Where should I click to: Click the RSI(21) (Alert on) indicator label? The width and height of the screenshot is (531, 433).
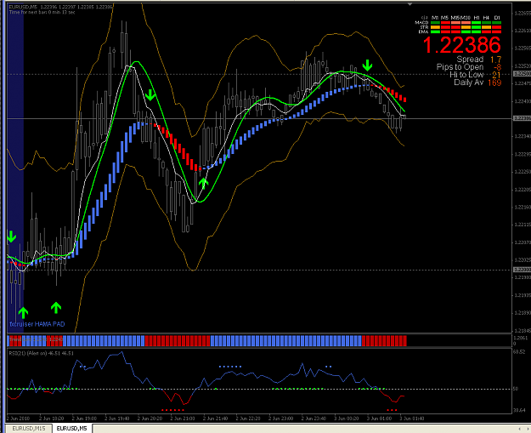[x=41, y=353]
